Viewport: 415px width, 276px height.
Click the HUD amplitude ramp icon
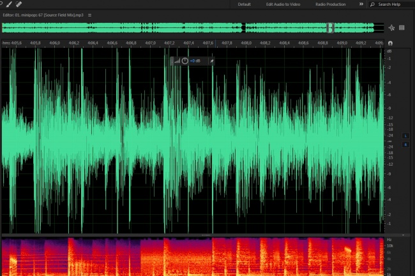click(x=177, y=61)
